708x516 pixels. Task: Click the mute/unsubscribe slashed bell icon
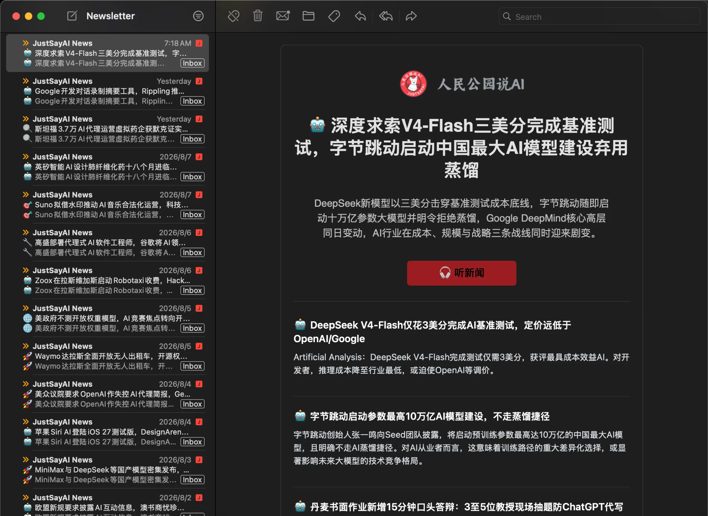coord(234,16)
